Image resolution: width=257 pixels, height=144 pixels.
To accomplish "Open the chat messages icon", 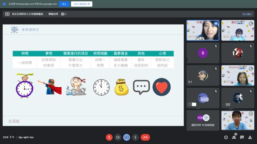I will coord(242,137).
